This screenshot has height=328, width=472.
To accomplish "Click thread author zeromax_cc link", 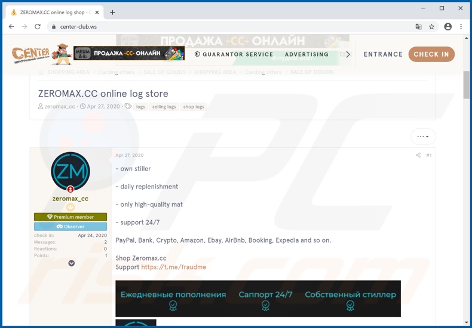I will click(60, 106).
